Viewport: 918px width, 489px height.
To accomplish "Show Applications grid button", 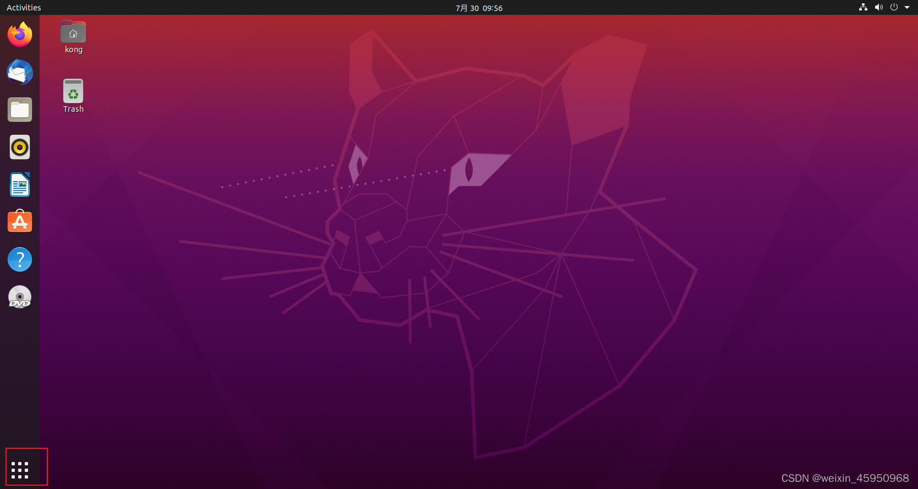I will pyautogui.click(x=20, y=470).
